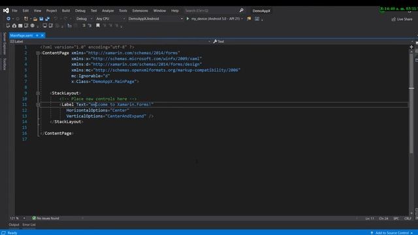Open the Toolbox side tab
Screen dimensions: 418x235
[x=4, y=64]
